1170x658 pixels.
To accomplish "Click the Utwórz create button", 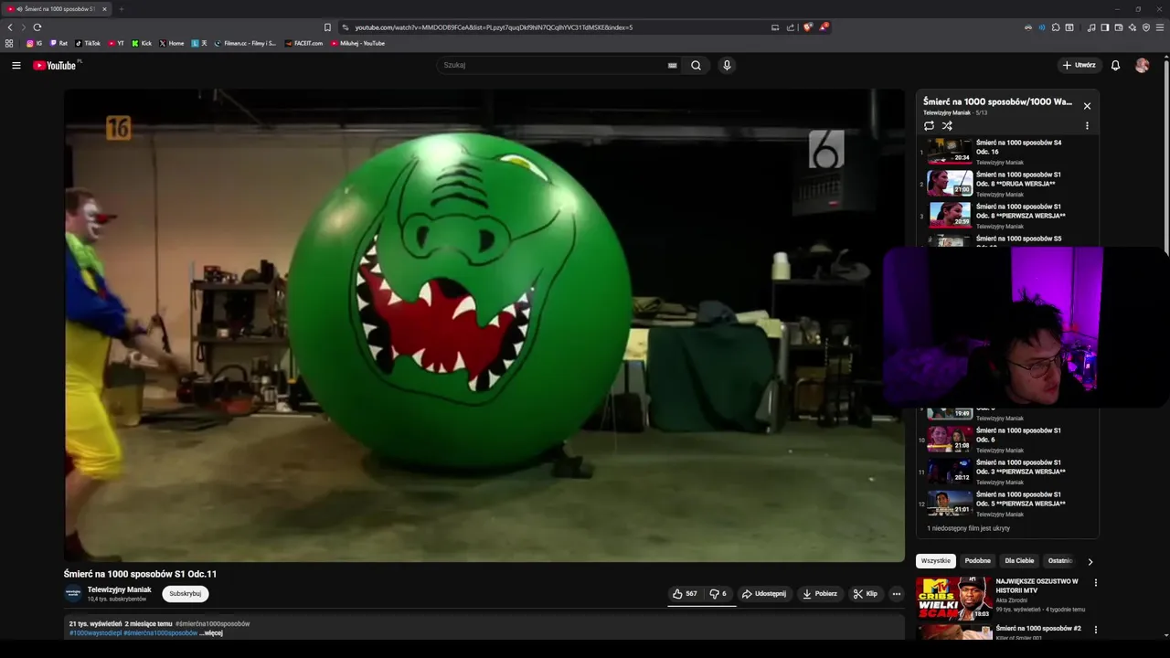I will [1079, 65].
